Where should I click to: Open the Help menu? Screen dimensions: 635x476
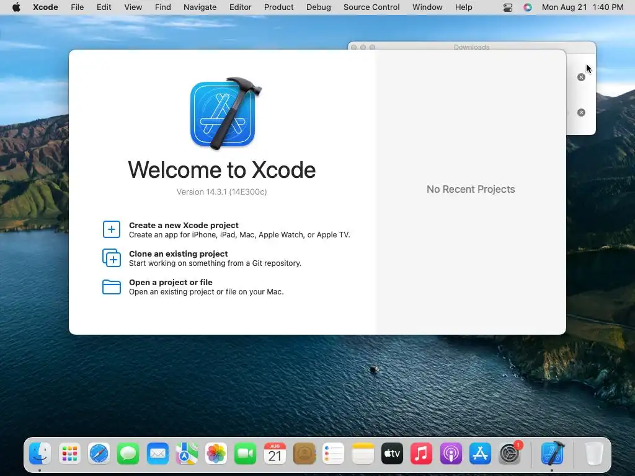click(463, 7)
